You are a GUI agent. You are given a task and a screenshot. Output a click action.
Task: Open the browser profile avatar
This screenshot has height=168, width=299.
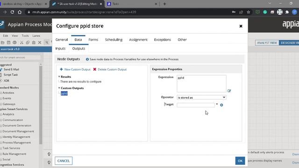[294, 12]
